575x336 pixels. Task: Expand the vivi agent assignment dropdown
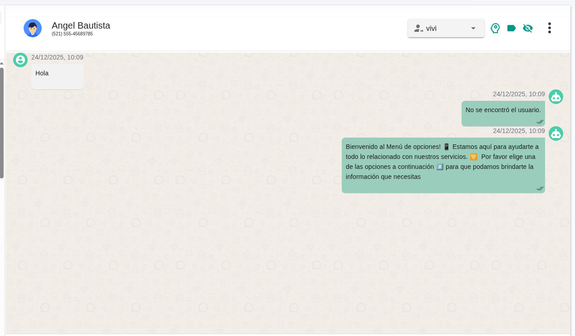click(446, 28)
